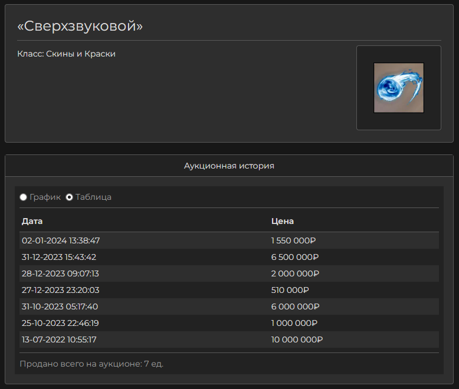This screenshot has height=389, width=459.
Task: Select price 6 000 000₽
Action: click(x=295, y=306)
